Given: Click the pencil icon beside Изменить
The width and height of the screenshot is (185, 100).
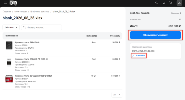Looking at the screenshot, I should (x=134, y=55).
